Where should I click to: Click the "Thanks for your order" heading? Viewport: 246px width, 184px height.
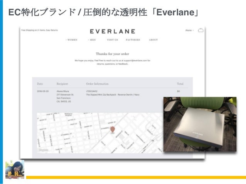point(113,54)
